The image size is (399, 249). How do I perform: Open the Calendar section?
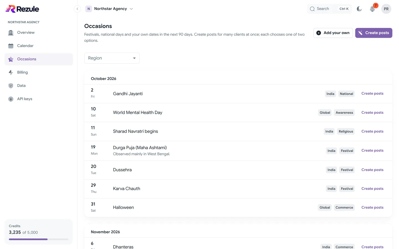tap(39, 46)
